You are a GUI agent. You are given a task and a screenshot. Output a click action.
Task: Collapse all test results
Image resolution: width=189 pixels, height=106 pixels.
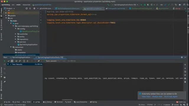point(27,61)
